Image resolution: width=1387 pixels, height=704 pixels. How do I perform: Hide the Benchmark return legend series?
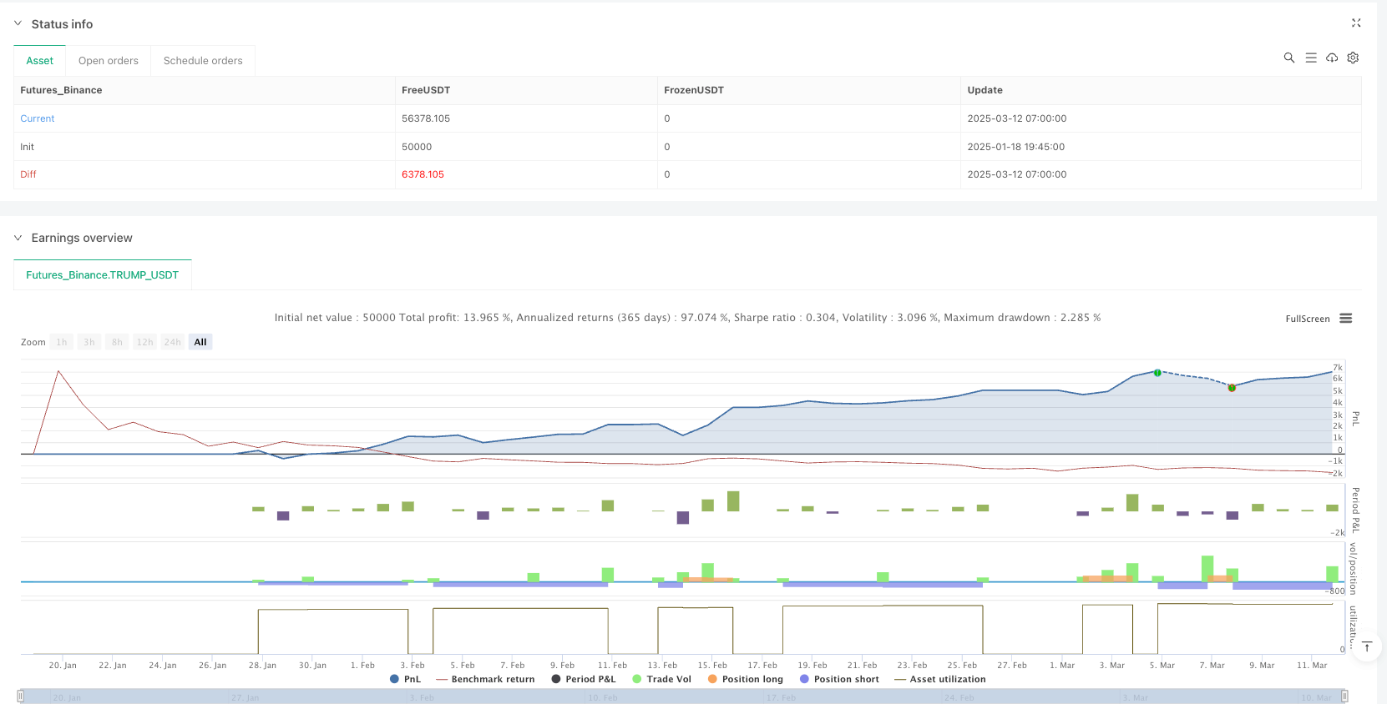click(x=485, y=679)
